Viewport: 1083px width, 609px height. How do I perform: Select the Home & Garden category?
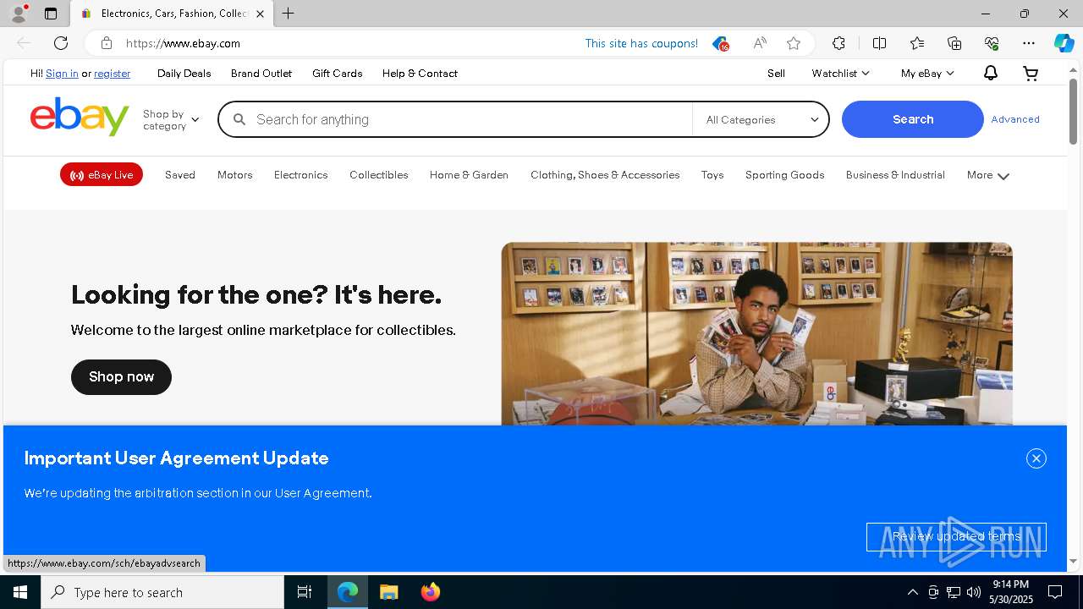(469, 175)
